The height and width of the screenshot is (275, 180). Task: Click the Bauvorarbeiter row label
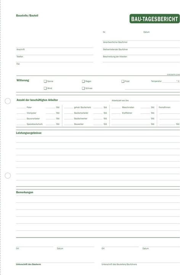tap(33, 118)
